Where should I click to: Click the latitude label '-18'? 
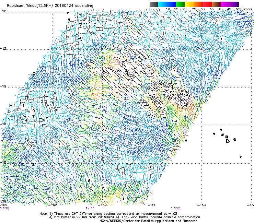(x=3, y=162)
